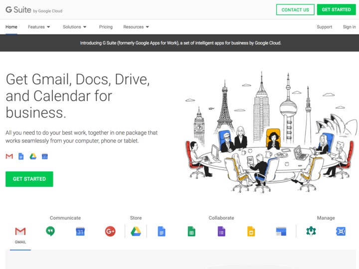Click the green Hangouts icon
This screenshot has height=269, width=359.
point(50,231)
